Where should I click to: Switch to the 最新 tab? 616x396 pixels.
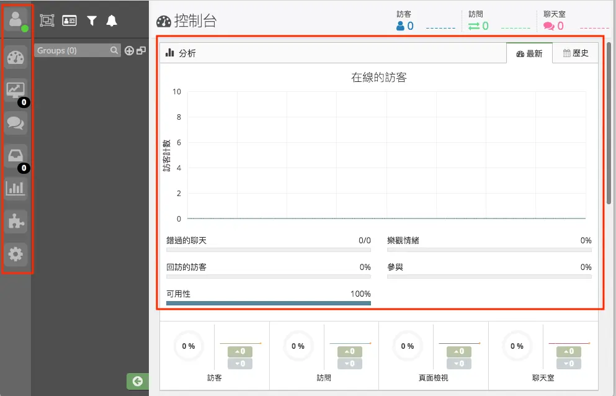pos(529,53)
